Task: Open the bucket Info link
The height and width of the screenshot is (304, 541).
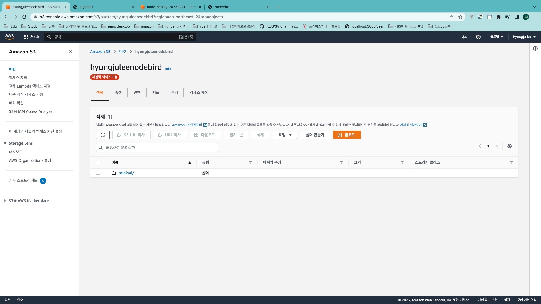Action: coord(168,69)
